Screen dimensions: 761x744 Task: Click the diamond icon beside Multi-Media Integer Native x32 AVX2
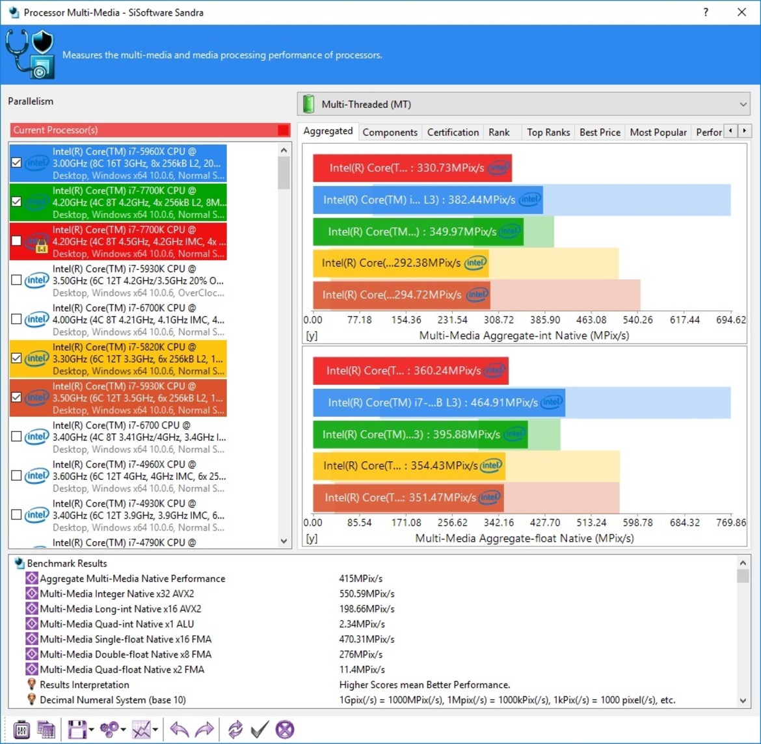(x=32, y=593)
